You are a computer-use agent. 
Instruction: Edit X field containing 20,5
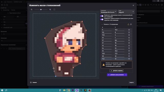pyautogui.click(x=107, y=53)
